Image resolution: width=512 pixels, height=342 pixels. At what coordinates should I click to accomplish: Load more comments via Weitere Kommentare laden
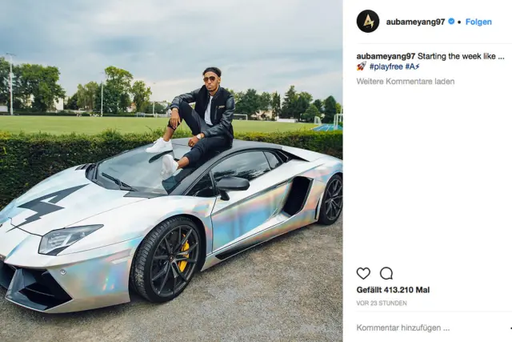406,82
